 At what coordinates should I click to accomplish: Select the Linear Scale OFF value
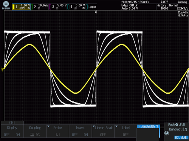[103, 135]
